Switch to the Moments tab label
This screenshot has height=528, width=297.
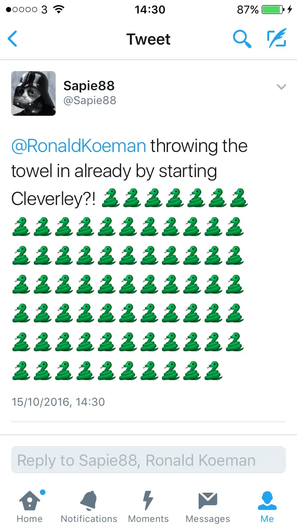[x=148, y=519]
